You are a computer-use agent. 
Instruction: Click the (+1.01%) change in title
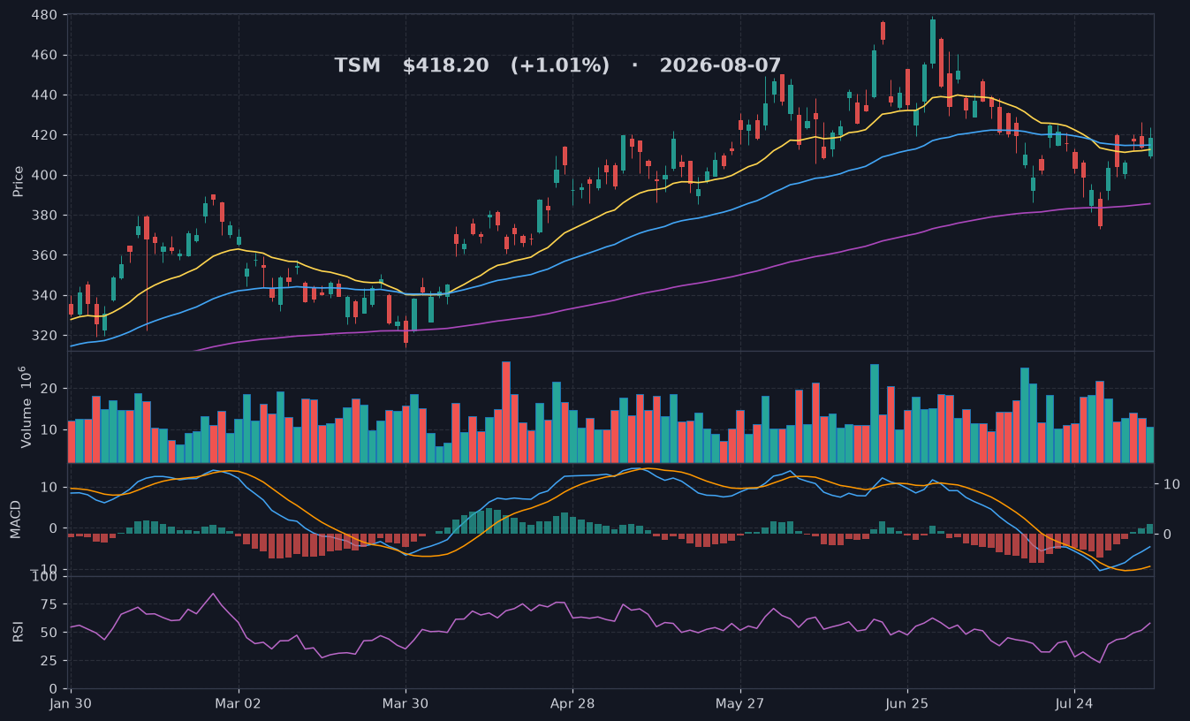[x=560, y=65]
